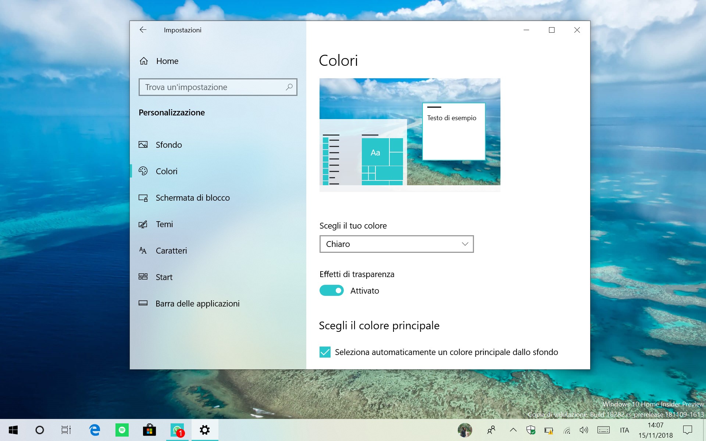Click the lock screen icon beside Schermata di blocco
706x441 pixels.
point(143,198)
